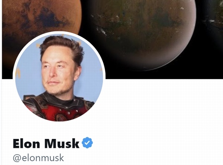Click the word Musk in the name
The height and width of the screenshot is (165, 223).
pyautogui.click(x=62, y=143)
